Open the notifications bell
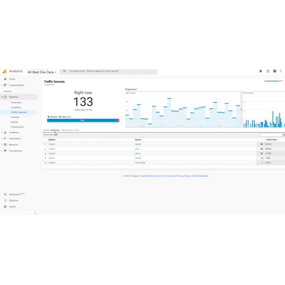The image size is (285, 285). (x=260, y=71)
